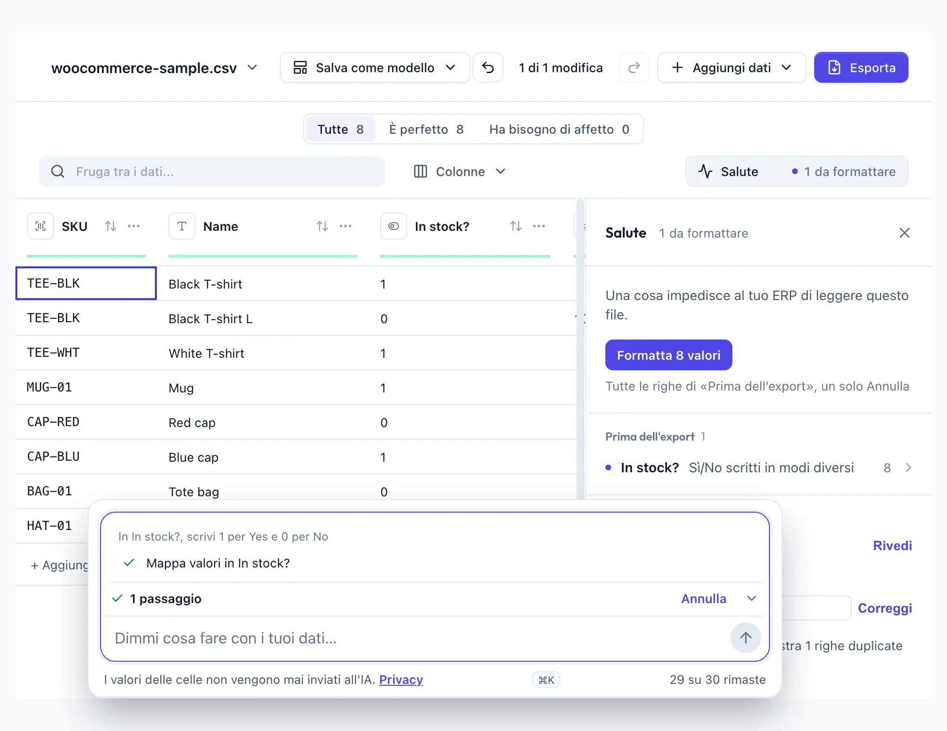The width and height of the screenshot is (947, 731).
Task: Select the È perfetto 8 tab
Action: tap(426, 129)
